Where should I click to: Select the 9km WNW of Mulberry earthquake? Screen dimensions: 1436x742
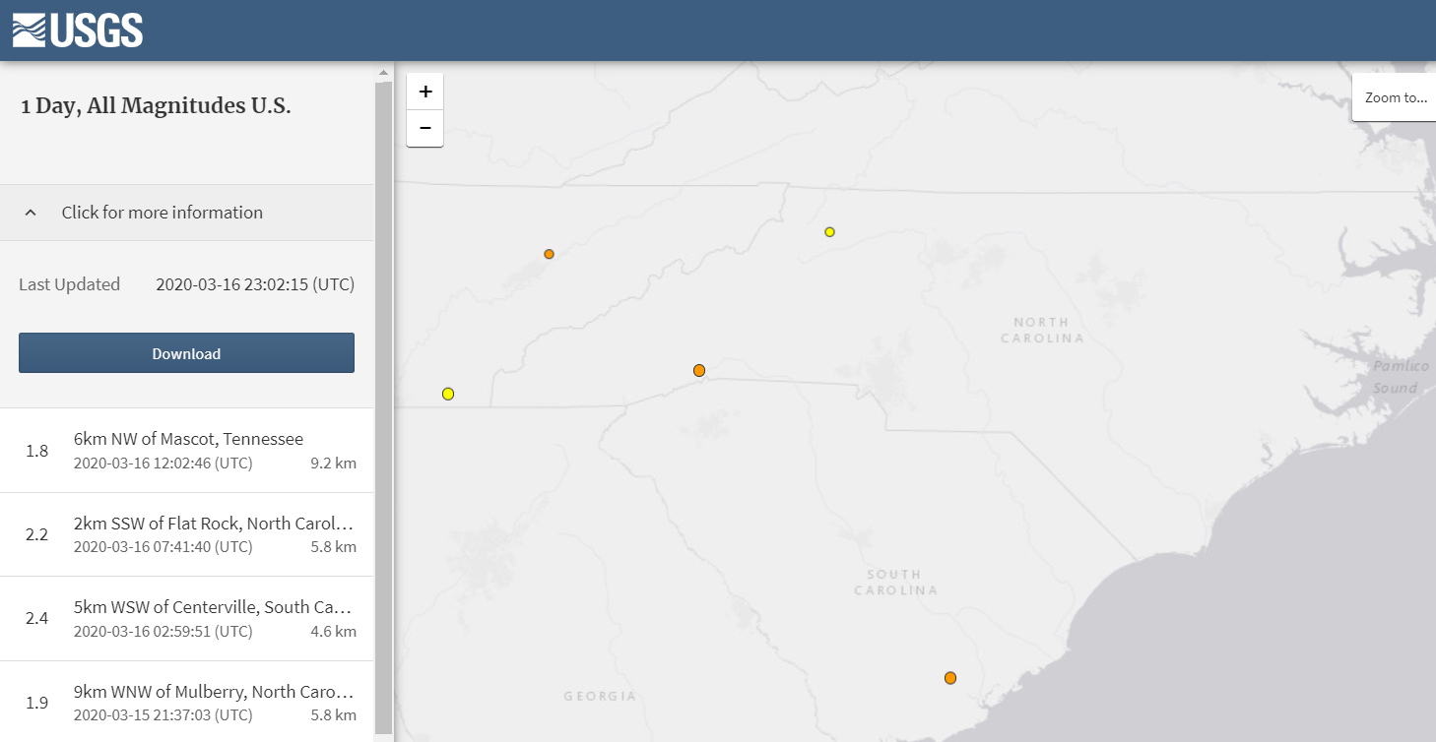pos(187,702)
